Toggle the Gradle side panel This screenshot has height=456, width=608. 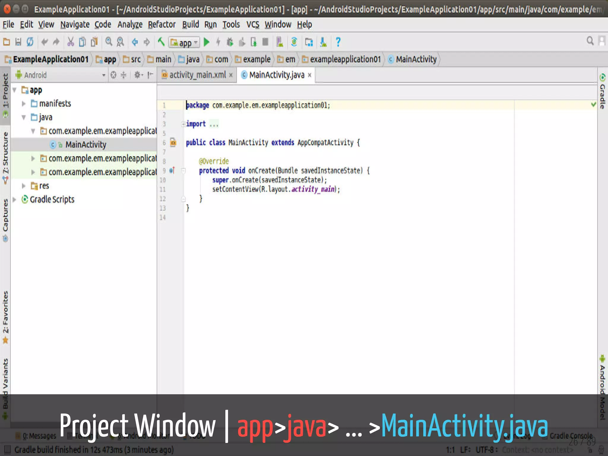pos(602,91)
